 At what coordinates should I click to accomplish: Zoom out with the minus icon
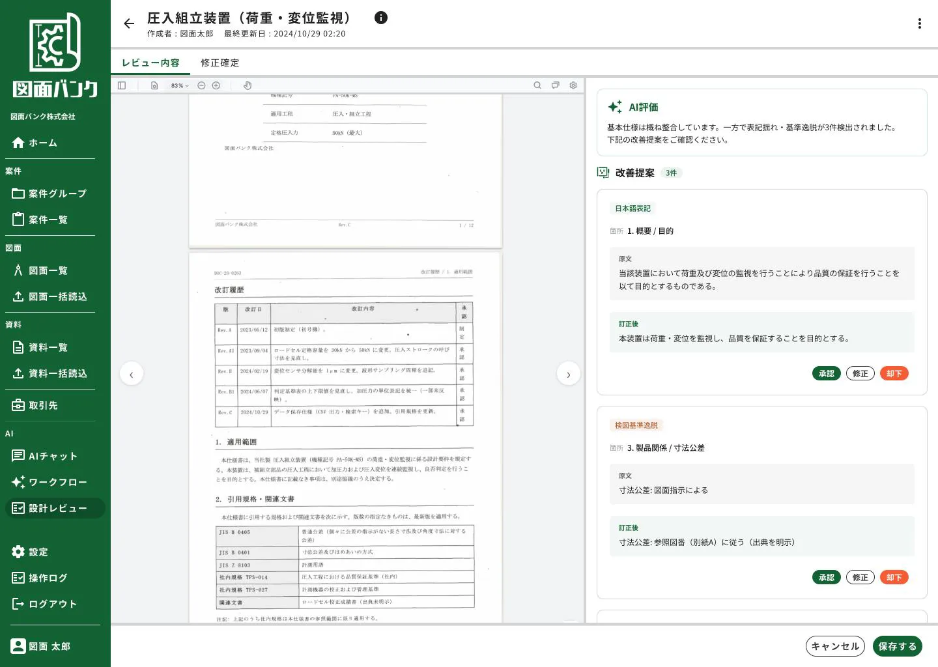pos(201,85)
